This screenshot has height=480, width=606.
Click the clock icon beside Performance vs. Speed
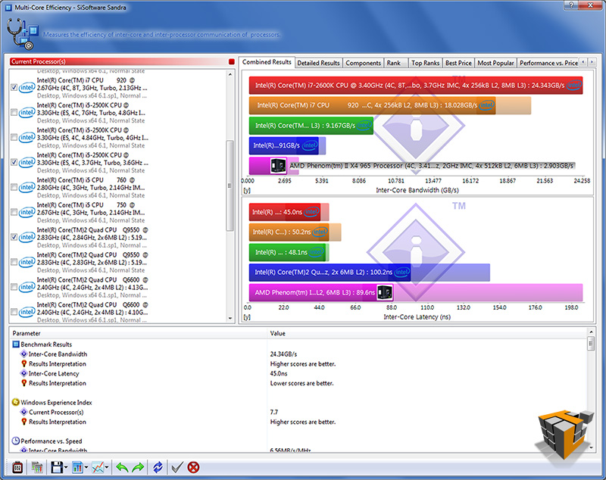pyautogui.click(x=16, y=441)
